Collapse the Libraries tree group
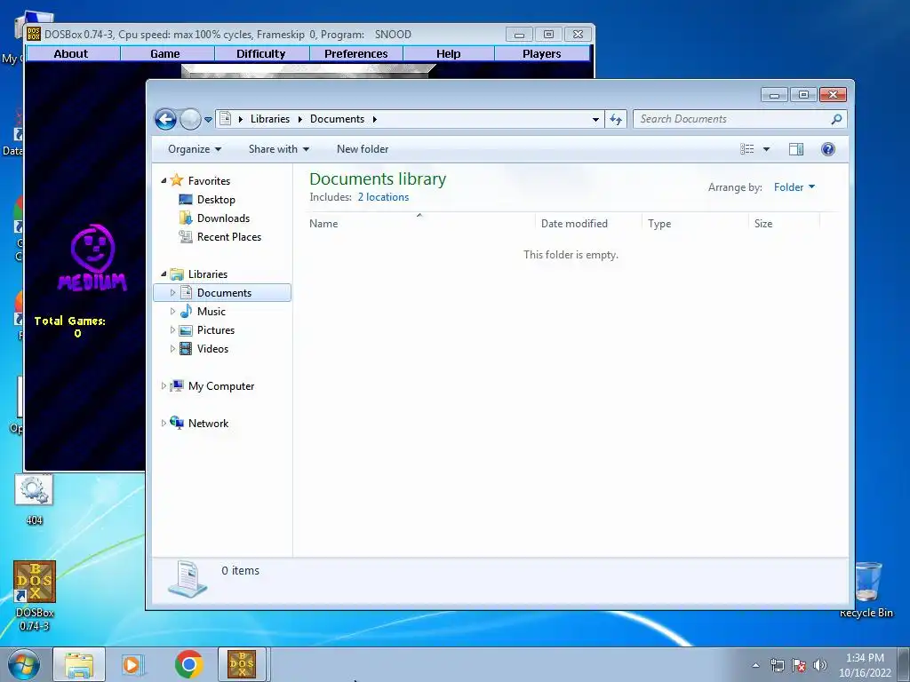This screenshot has height=682, width=910. point(164,274)
